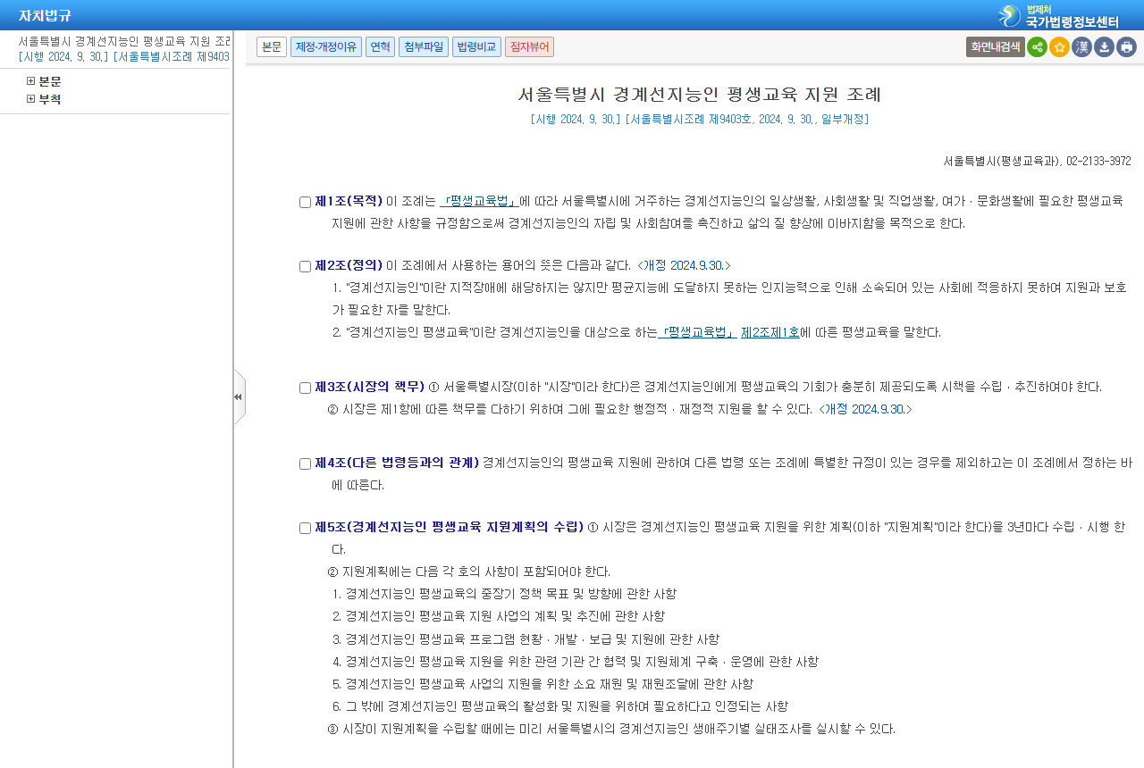Viewport: 1144px width, 768px height.
Task: Click the blue enforcement date line under the main title
Action: coord(699,119)
